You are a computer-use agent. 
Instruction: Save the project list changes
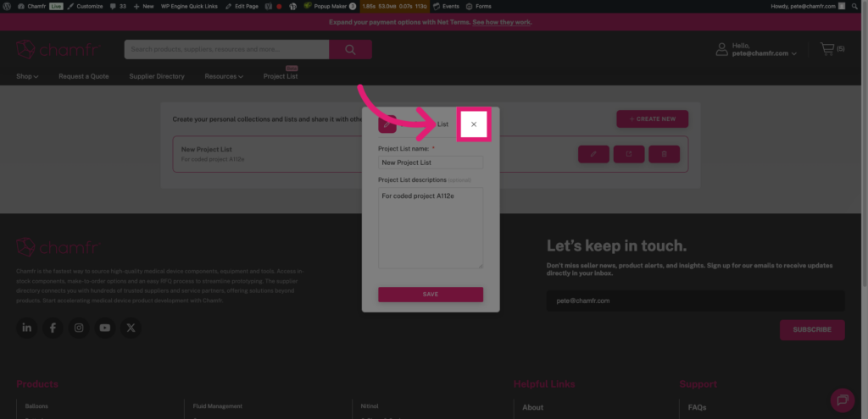point(431,295)
